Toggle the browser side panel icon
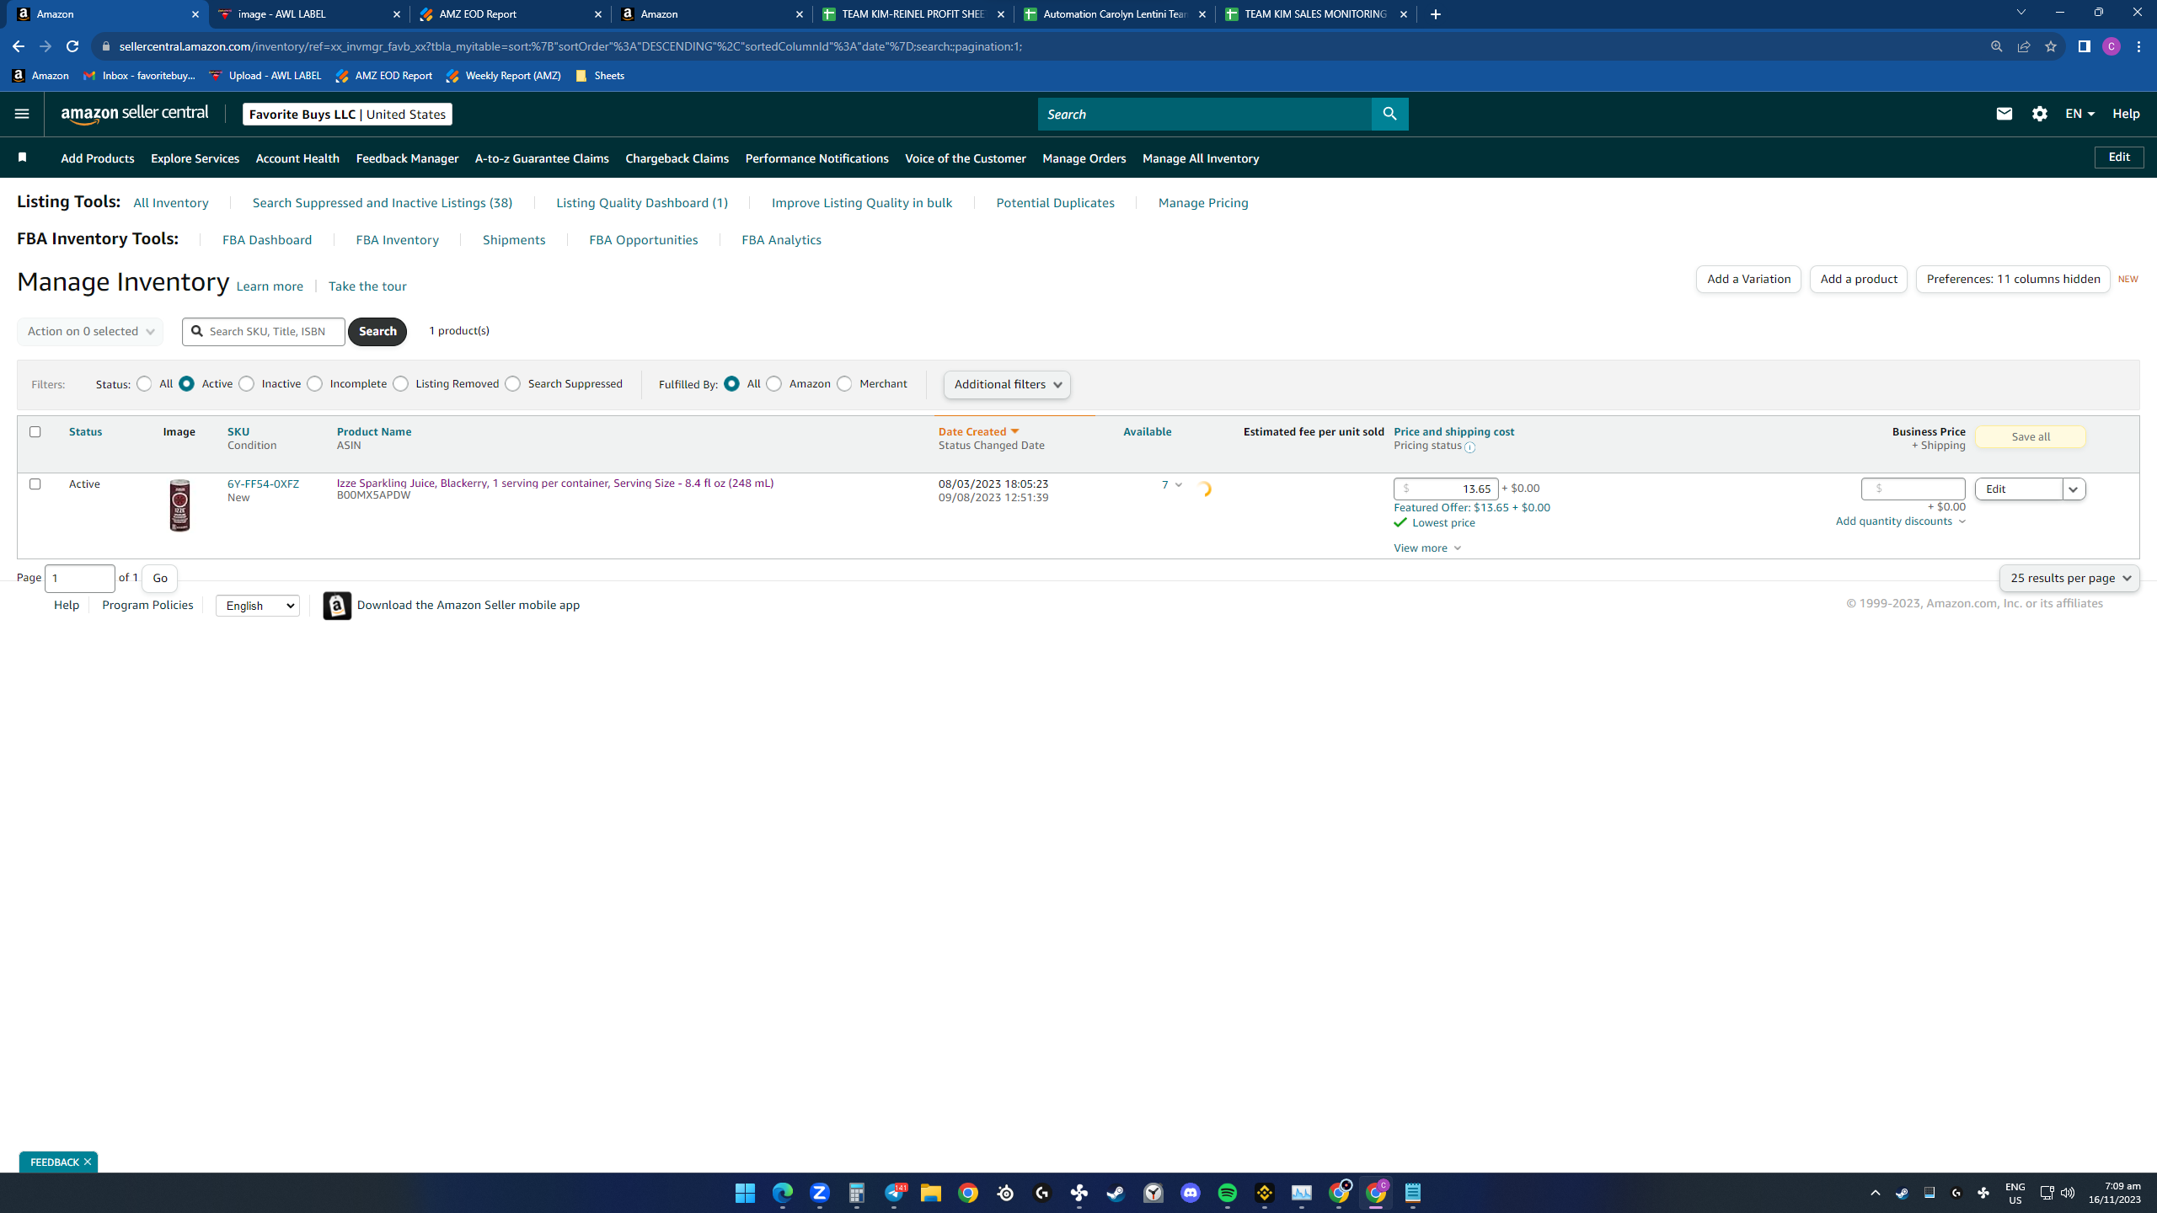 (2084, 46)
